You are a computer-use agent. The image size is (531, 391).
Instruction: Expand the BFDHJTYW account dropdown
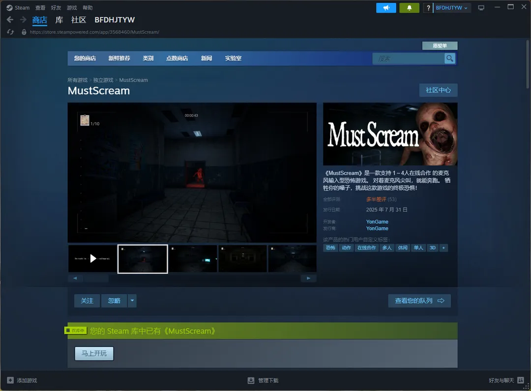[451, 8]
